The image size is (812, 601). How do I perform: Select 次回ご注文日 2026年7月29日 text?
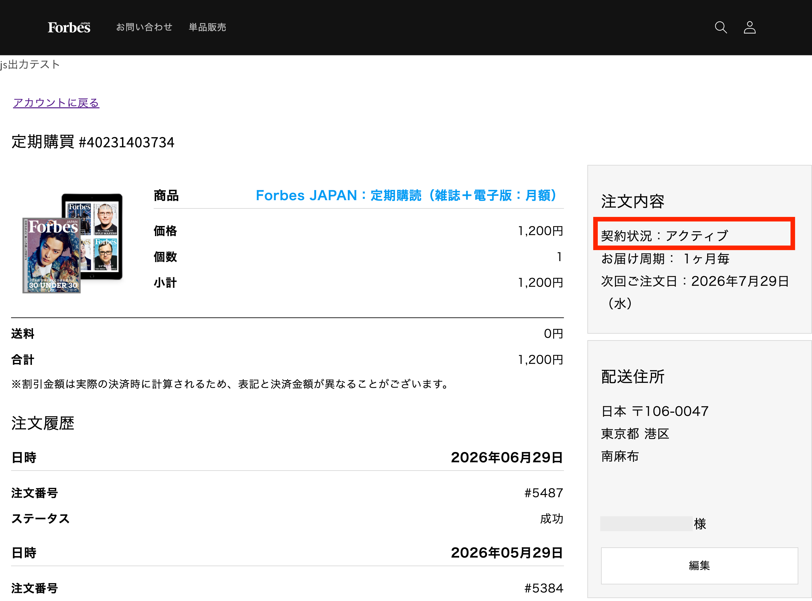click(695, 292)
